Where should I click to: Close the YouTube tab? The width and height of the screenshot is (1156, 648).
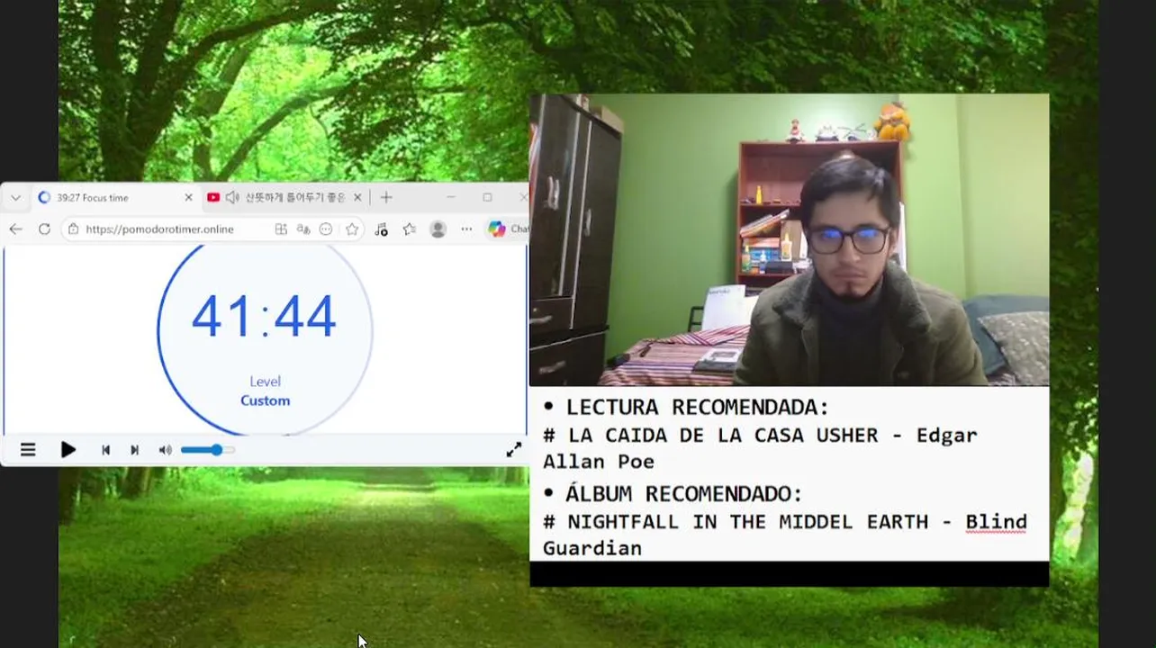pyautogui.click(x=357, y=197)
